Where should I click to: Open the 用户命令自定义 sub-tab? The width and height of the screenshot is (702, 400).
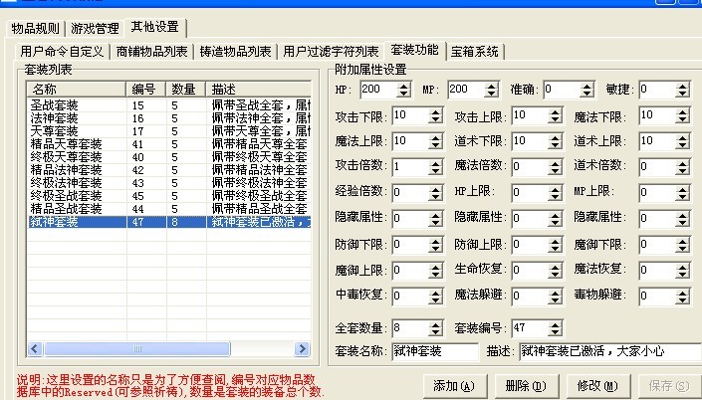62,52
